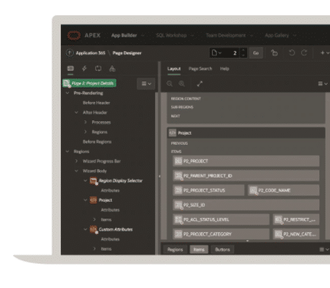Viewport: 330px width, 288px height.
Task: Expand the layout pane with arrows icon
Action: [x=200, y=84]
